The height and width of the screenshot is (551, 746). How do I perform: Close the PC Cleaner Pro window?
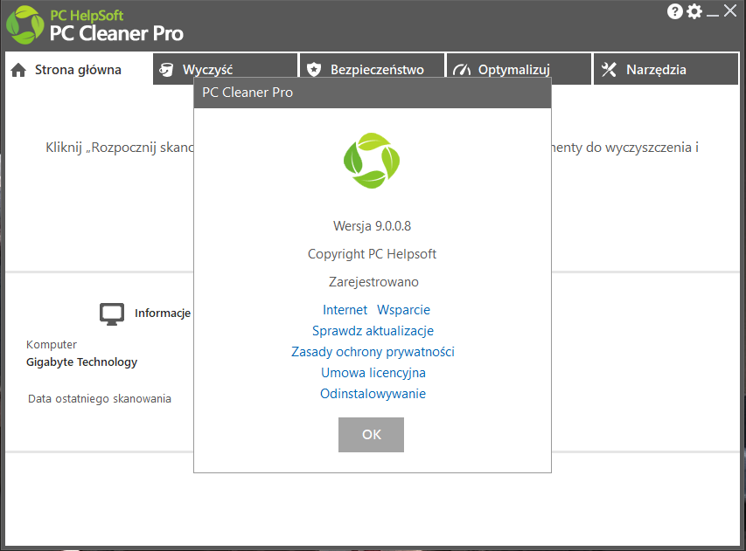730,11
